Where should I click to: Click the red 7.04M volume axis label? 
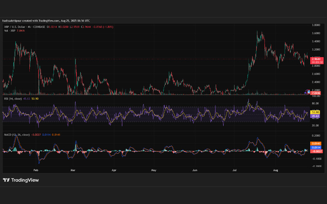(x=316, y=93)
